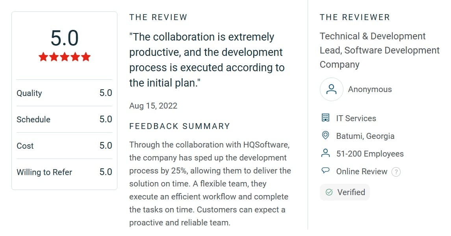The width and height of the screenshot is (451, 236).
Task: Click the Verified checkmark icon
Action: click(329, 192)
